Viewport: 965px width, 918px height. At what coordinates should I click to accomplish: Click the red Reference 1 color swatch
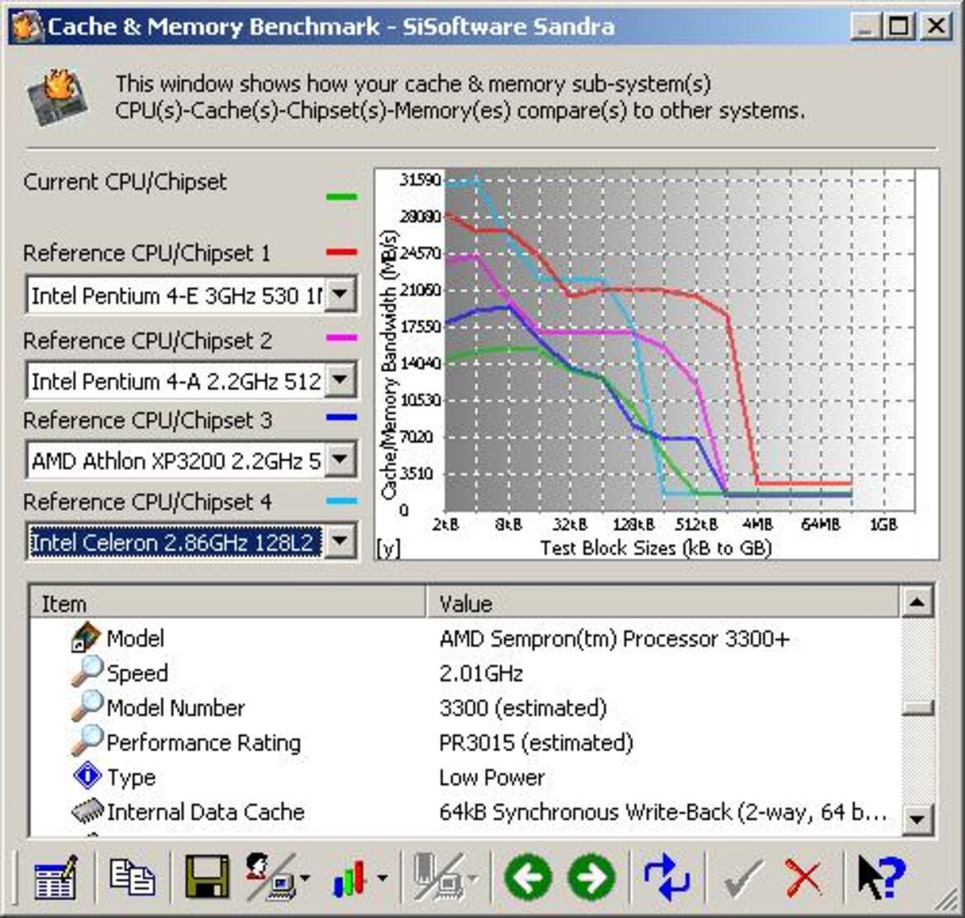341,252
